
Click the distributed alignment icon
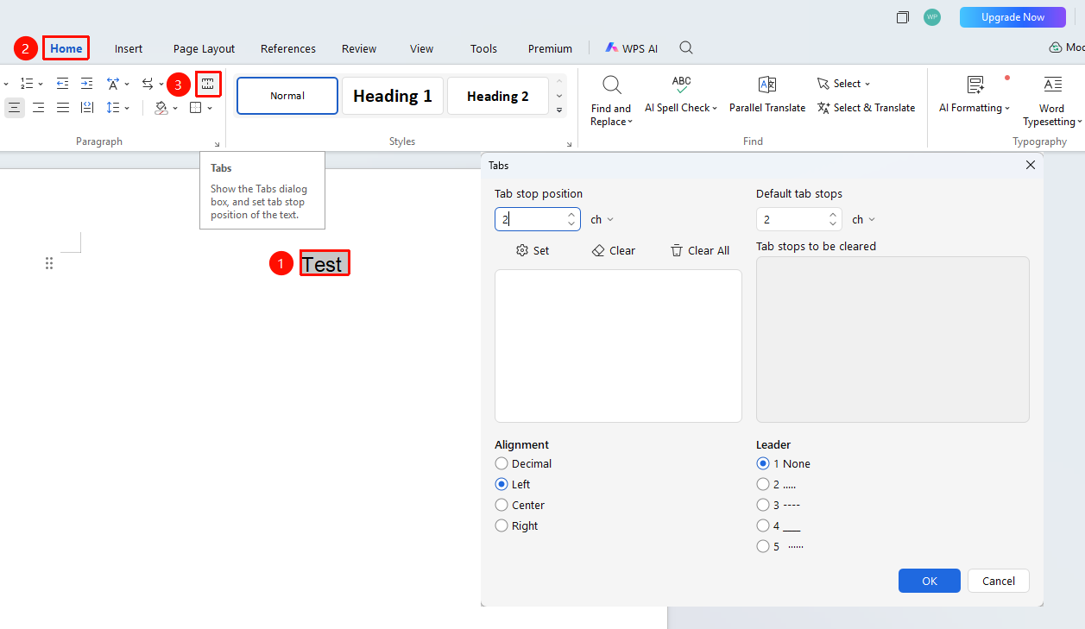coord(87,108)
